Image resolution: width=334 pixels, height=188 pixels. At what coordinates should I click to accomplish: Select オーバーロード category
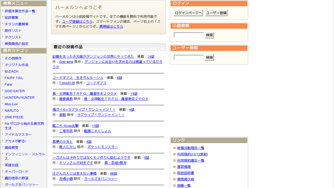16,172
